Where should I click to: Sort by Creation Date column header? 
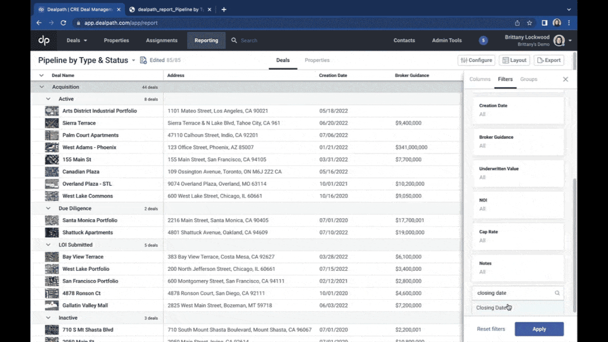[333, 76]
